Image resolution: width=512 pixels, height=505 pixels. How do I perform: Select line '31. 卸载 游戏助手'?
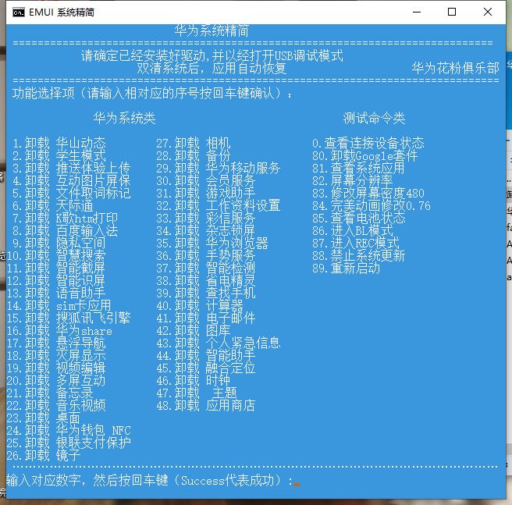pyautogui.click(x=206, y=194)
